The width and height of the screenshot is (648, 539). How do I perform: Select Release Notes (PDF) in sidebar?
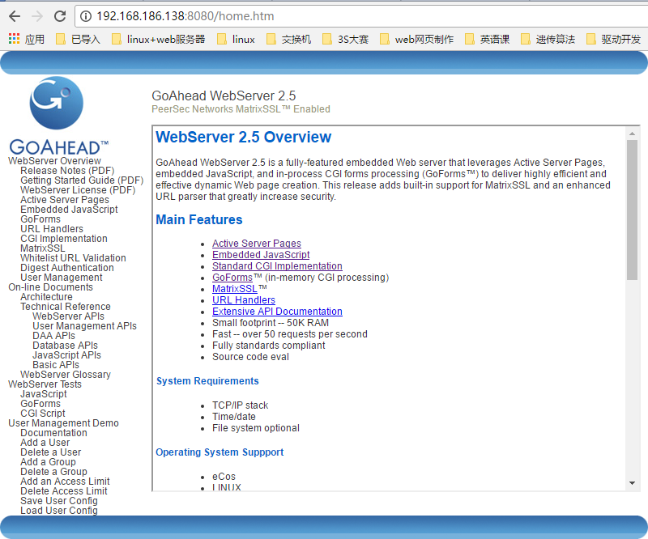(67, 171)
